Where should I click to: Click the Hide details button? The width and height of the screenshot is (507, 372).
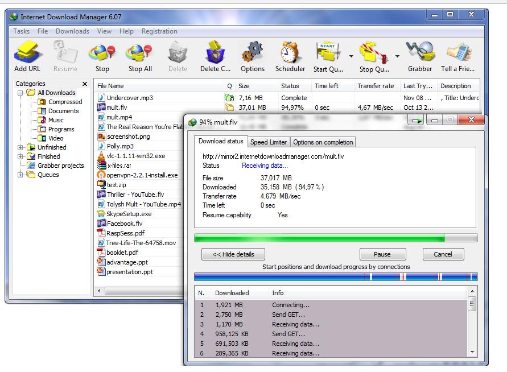point(233,254)
